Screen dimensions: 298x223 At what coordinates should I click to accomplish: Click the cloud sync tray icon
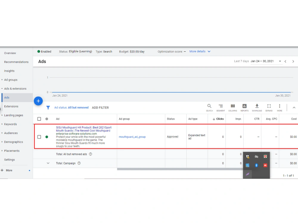click(x=256, y=156)
